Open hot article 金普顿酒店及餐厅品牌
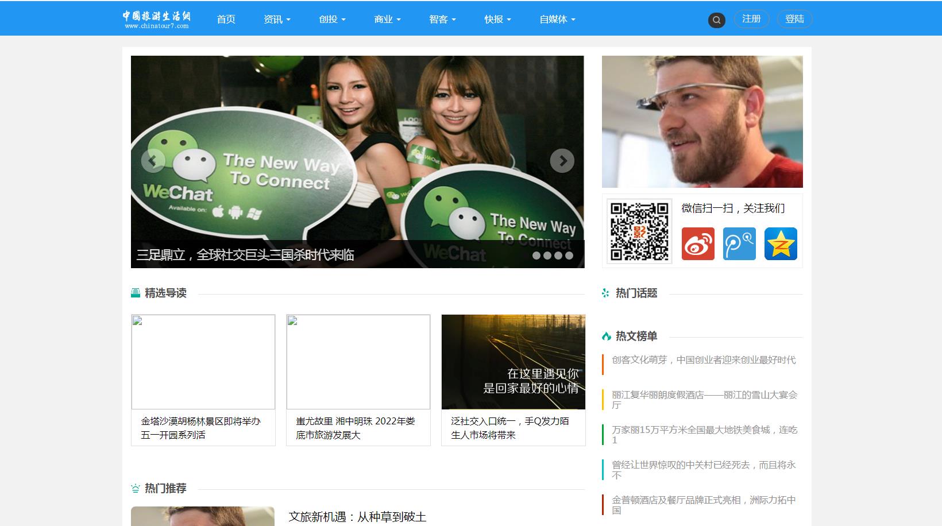This screenshot has height=526, width=942. click(704, 505)
